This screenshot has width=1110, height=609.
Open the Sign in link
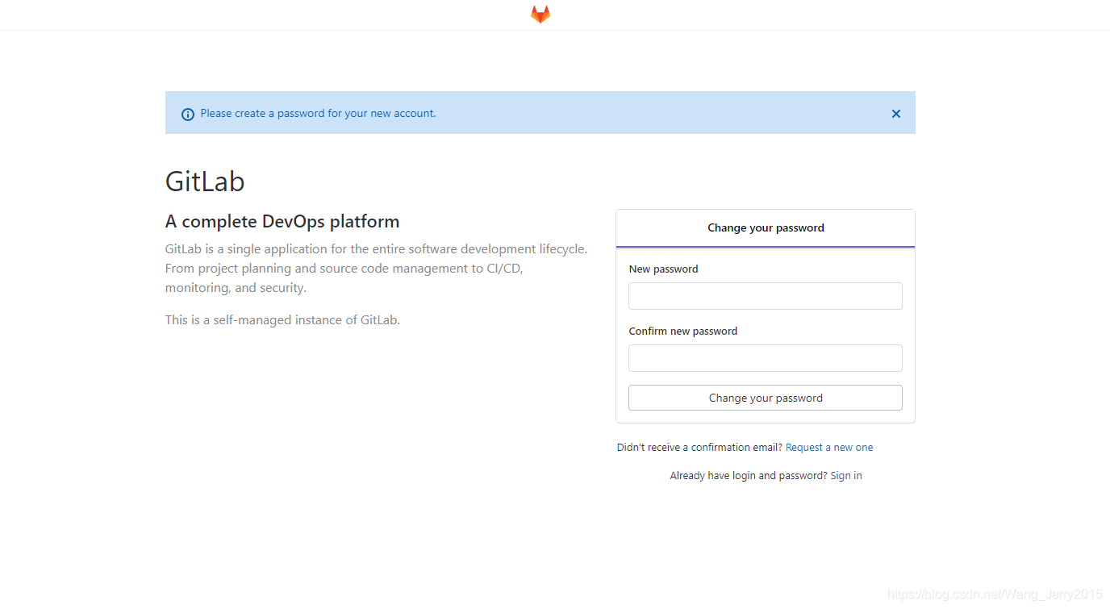pyautogui.click(x=846, y=476)
